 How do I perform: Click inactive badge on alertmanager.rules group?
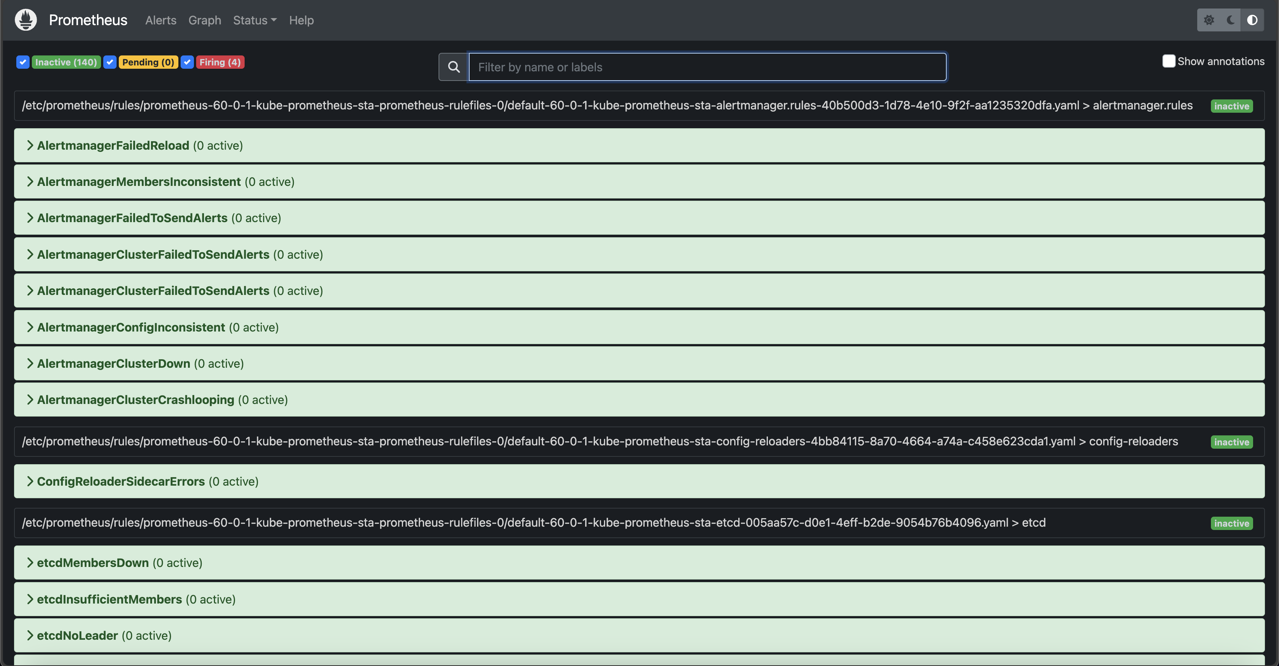click(1231, 106)
